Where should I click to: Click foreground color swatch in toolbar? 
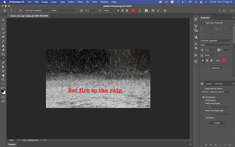(x=2, y=91)
